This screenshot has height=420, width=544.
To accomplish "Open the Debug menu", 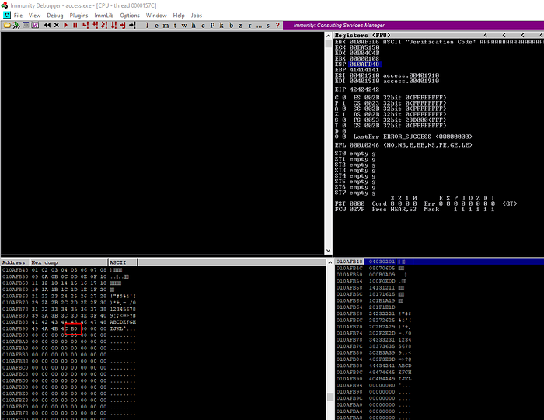I will [54, 15].
